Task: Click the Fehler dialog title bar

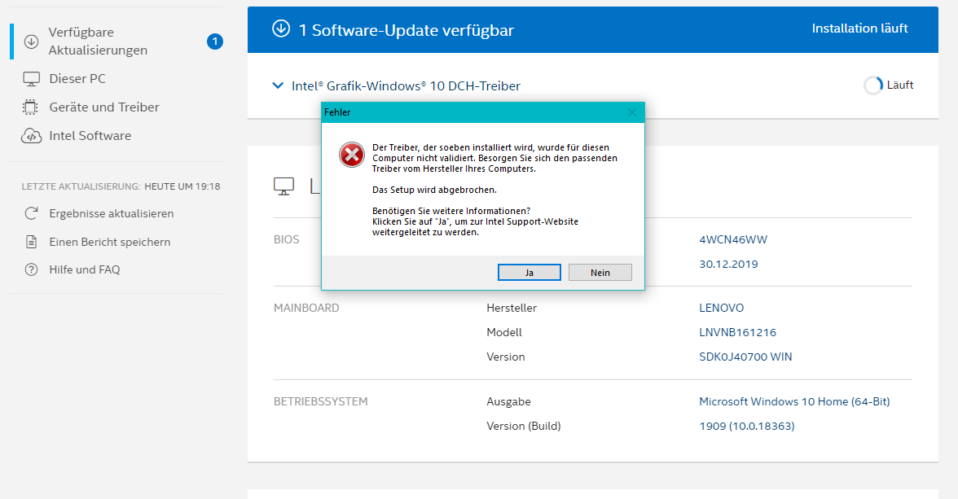Action: [x=482, y=112]
